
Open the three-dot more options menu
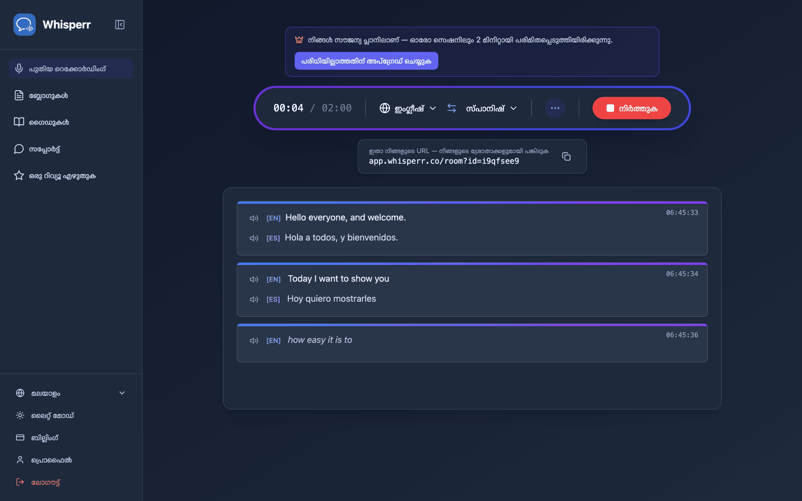click(x=555, y=108)
